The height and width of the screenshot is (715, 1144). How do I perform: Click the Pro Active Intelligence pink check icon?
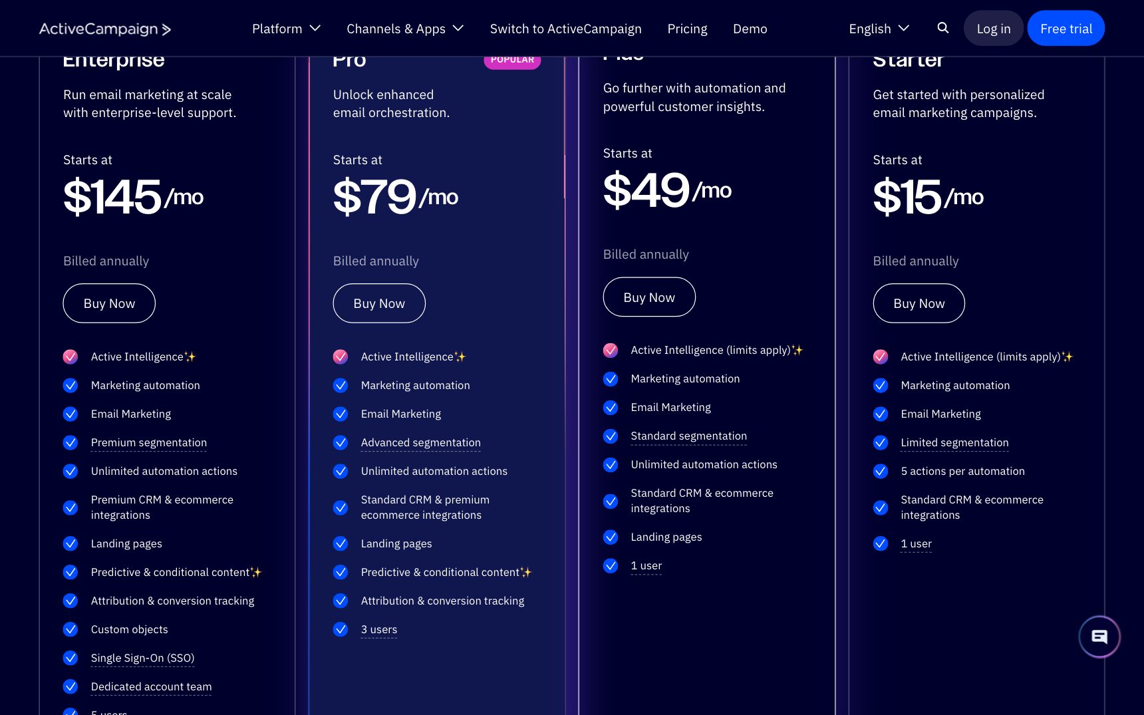click(341, 357)
